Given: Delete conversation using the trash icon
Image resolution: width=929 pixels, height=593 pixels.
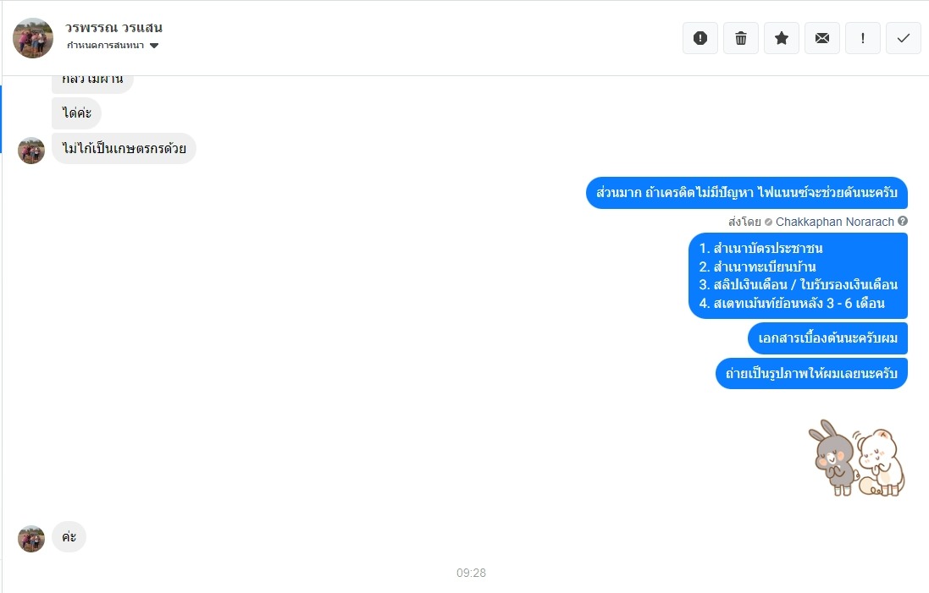Looking at the screenshot, I should tap(741, 38).
